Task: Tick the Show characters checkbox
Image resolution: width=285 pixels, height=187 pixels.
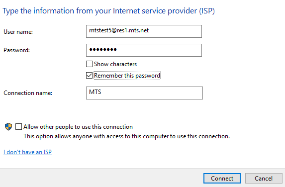Action: [x=89, y=64]
